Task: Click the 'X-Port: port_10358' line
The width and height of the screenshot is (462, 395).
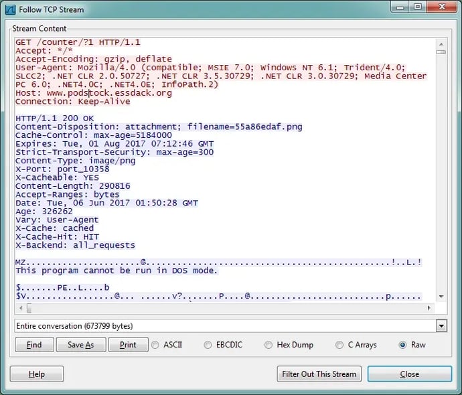Action: [62, 169]
